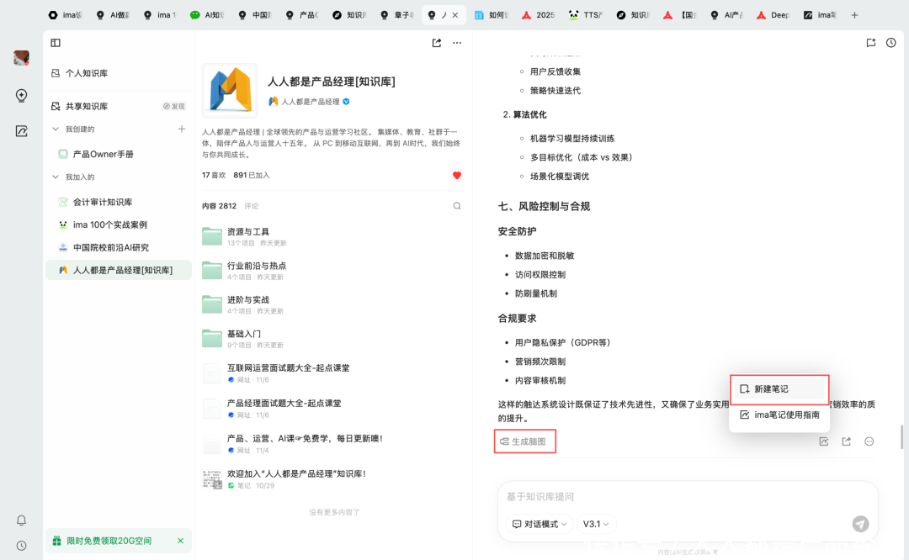Click the chat panel vertical scrollbar
This screenshot has height=560, width=909.
coord(901,437)
